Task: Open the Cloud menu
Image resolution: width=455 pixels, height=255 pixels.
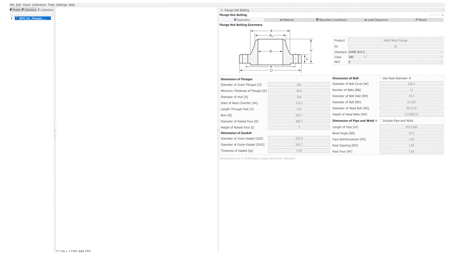Action: click(x=27, y=5)
